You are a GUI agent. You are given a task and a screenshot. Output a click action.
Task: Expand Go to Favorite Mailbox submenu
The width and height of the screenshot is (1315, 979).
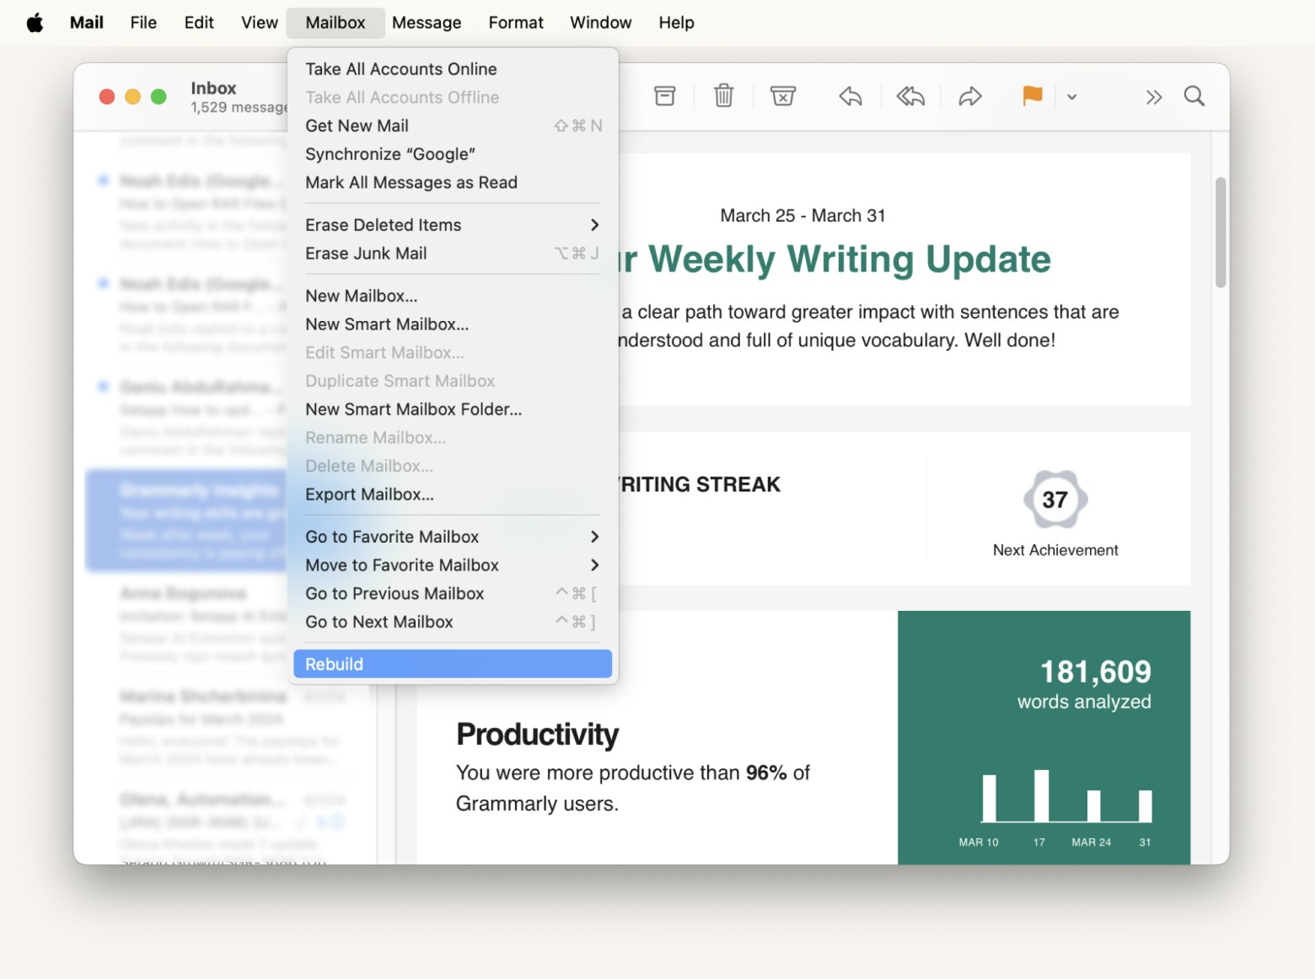click(x=453, y=537)
